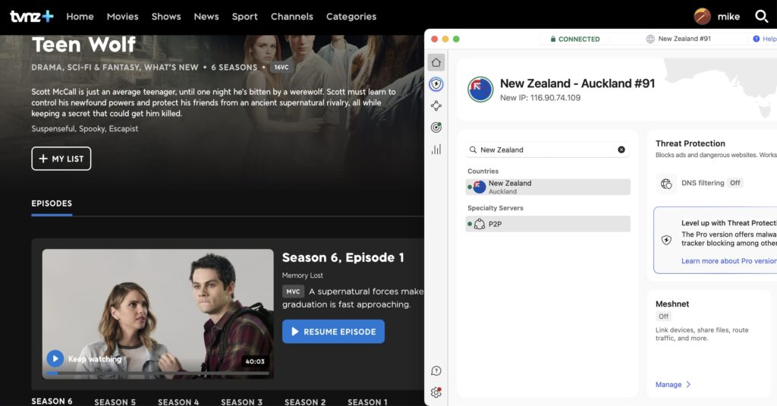Click the shield icon in Pro version card
Image resolution: width=777 pixels, height=406 pixels.
click(666, 240)
